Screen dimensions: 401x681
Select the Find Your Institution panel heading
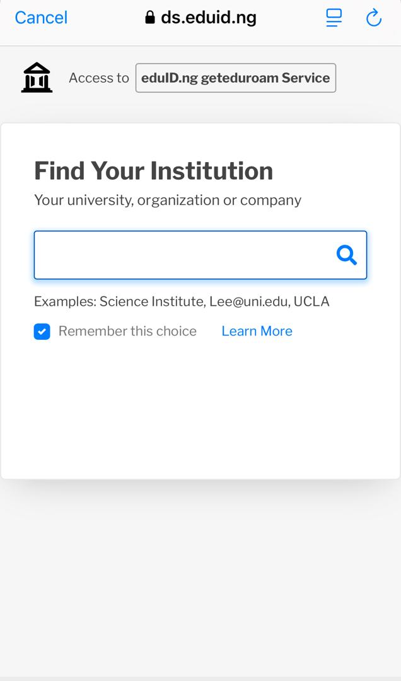(x=153, y=170)
